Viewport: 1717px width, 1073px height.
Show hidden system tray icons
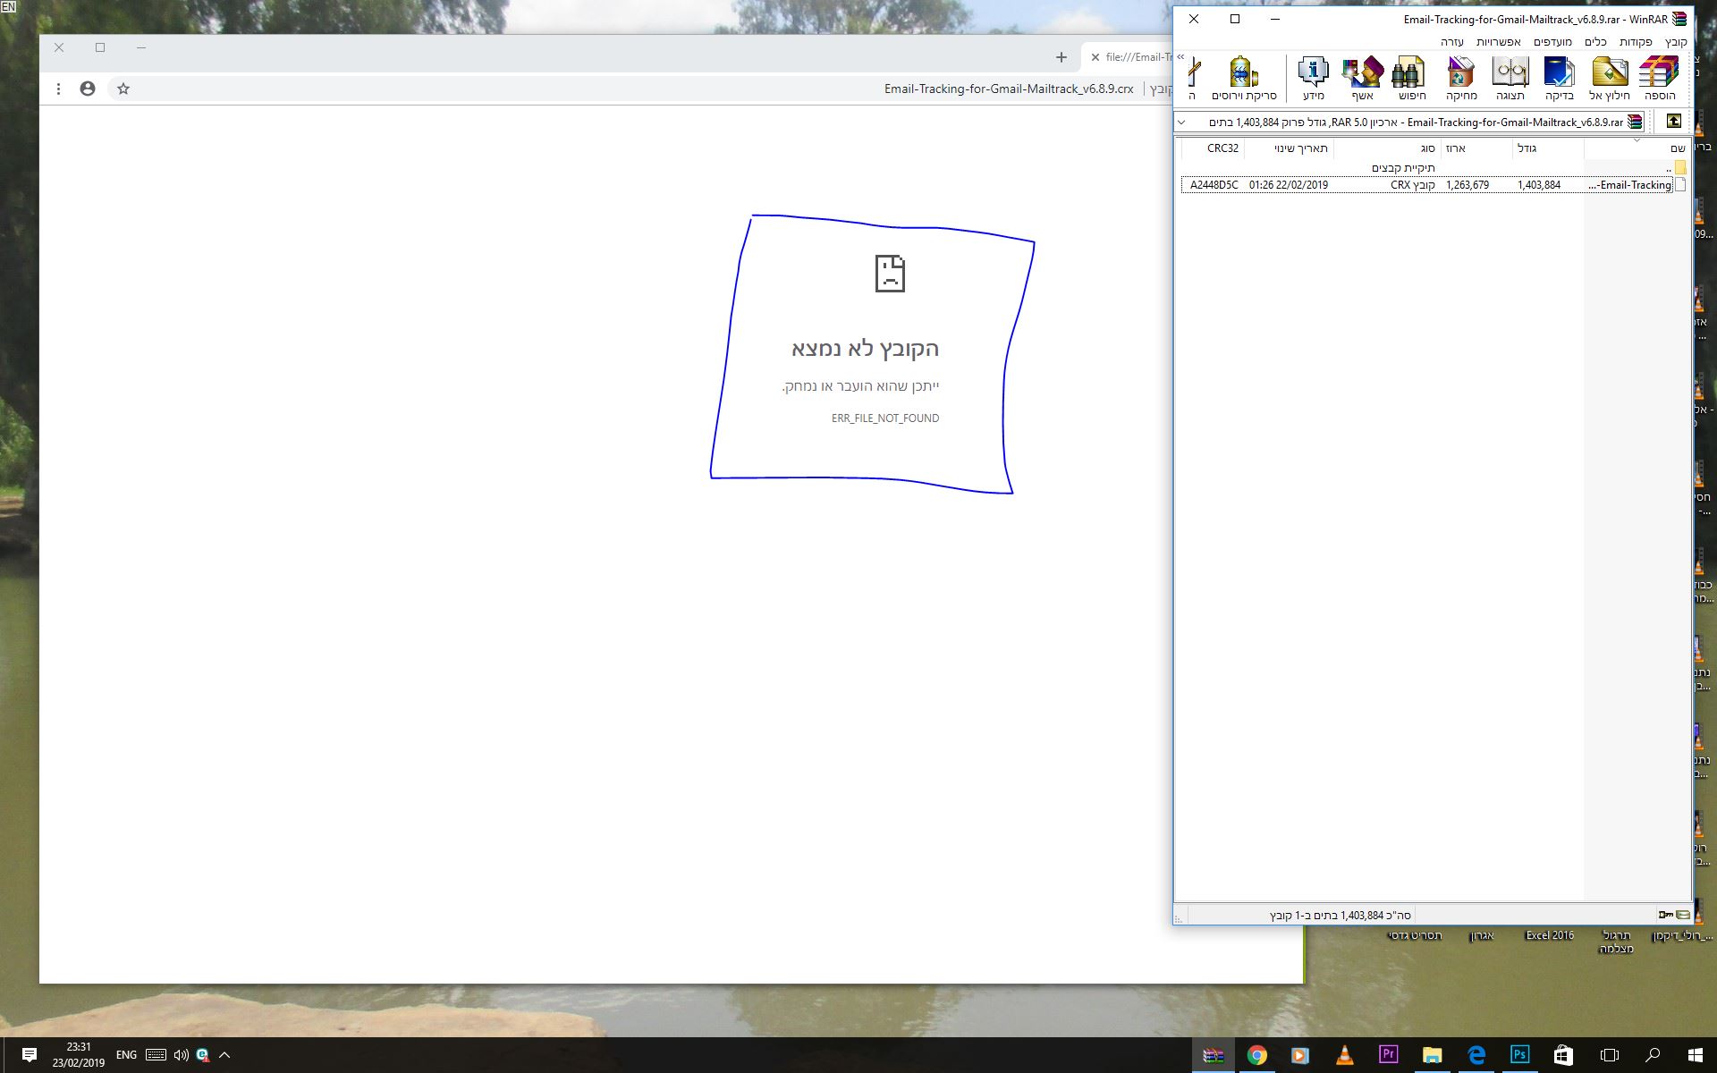[224, 1055]
